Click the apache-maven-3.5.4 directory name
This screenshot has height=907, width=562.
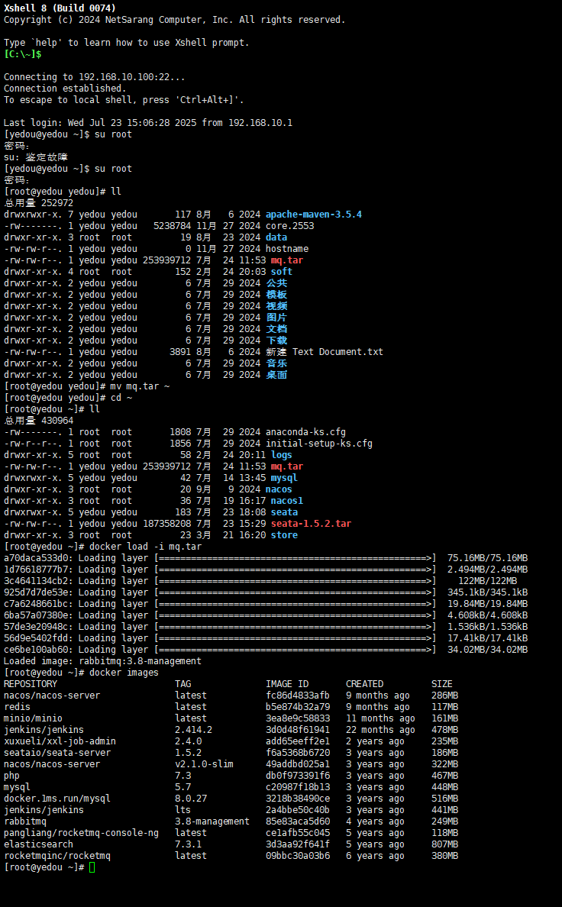click(314, 215)
